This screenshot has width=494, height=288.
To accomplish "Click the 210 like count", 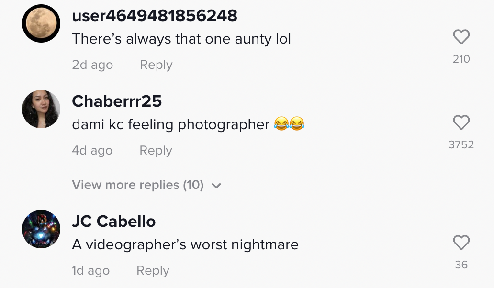I will (461, 59).
